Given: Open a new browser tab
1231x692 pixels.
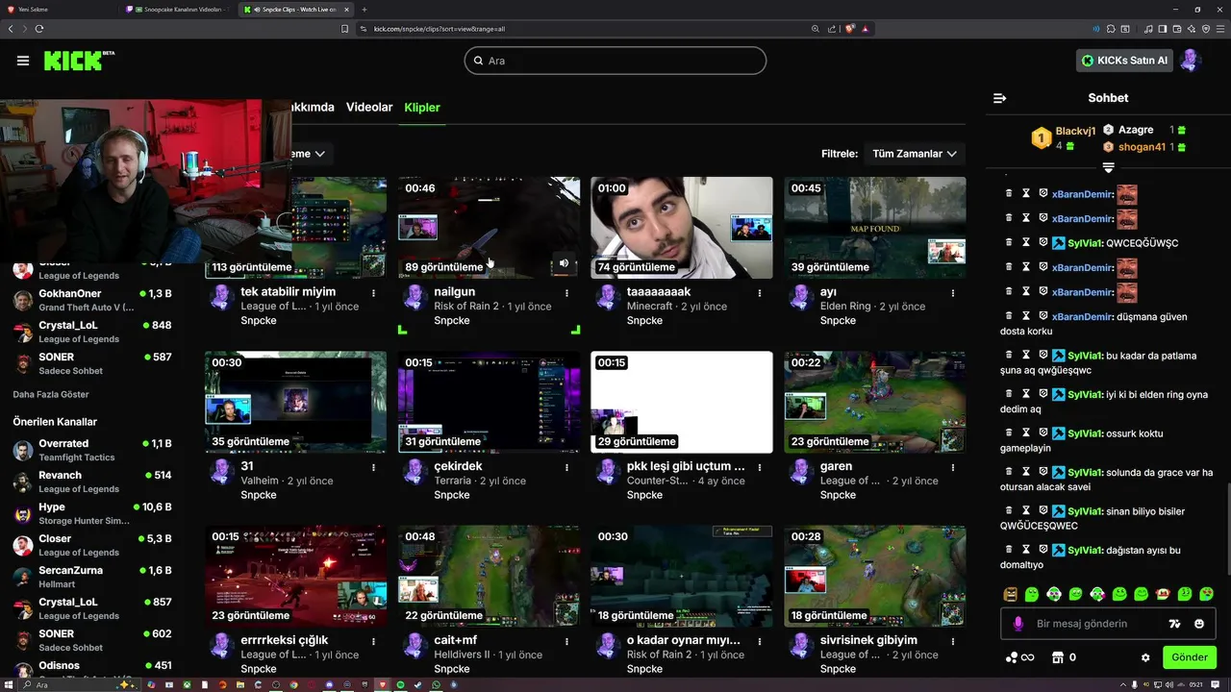Looking at the screenshot, I should tap(364, 9).
